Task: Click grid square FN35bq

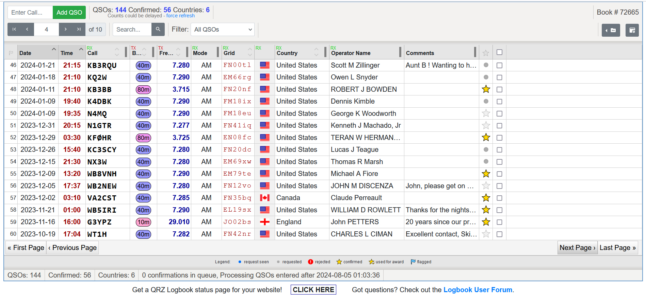Action: (237, 198)
